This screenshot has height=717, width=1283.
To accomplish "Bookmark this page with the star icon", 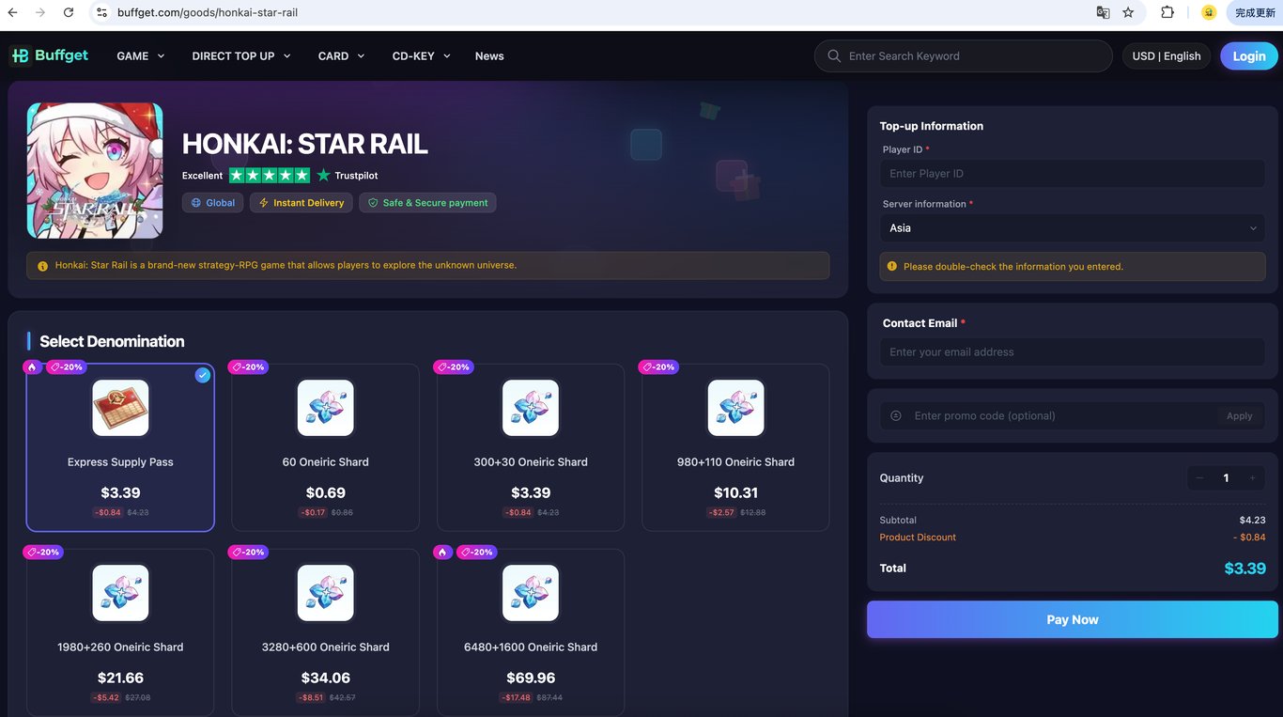I will click(1128, 12).
